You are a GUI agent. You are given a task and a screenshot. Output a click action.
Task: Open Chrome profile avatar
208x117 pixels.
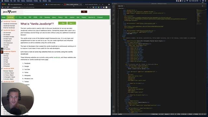click(106, 7)
